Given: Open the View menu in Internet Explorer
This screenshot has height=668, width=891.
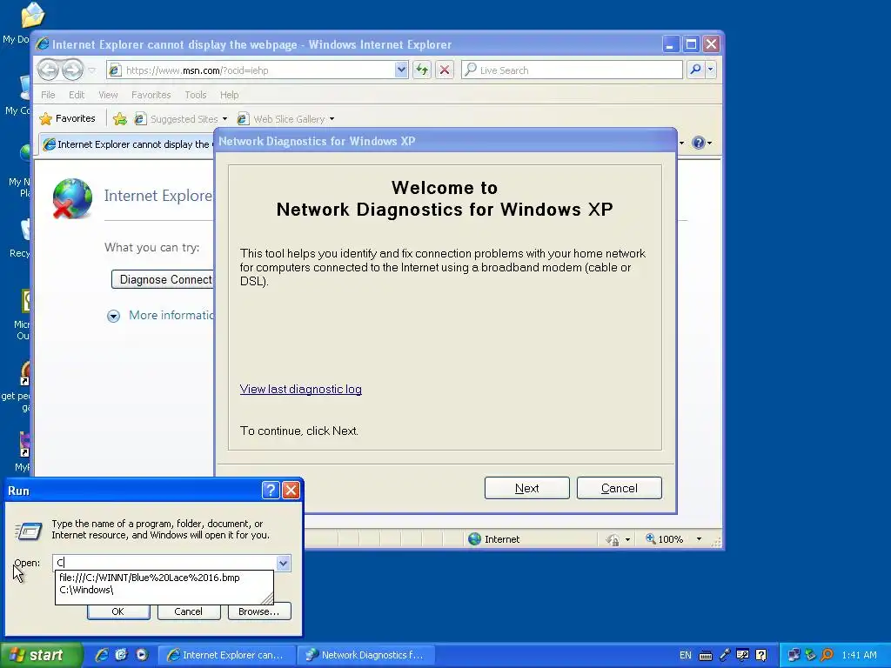Looking at the screenshot, I should [x=108, y=95].
